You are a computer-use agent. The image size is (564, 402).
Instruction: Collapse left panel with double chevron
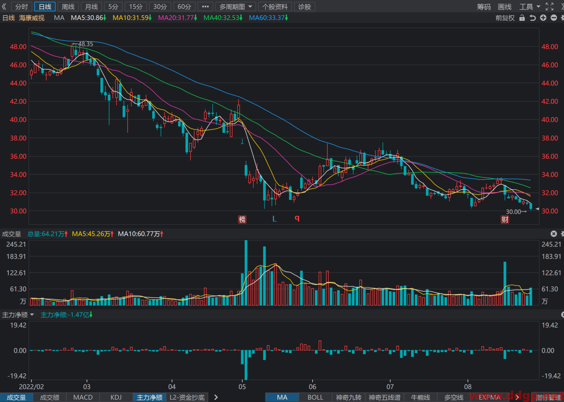point(4,7)
